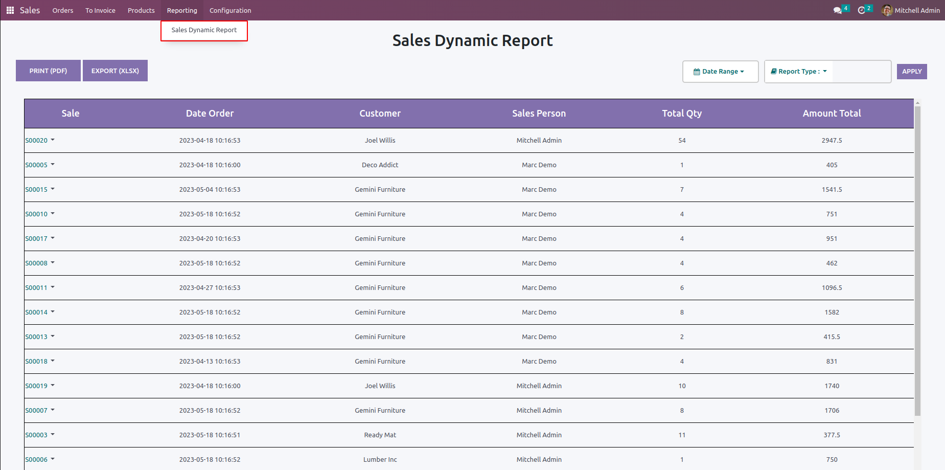Expand the Date Range dropdown

pos(720,72)
